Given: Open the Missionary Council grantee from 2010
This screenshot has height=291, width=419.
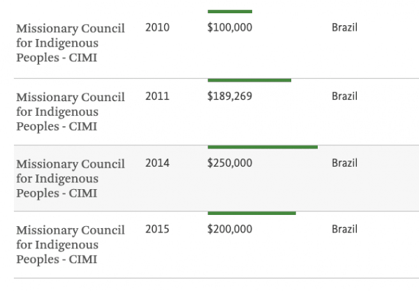Looking at the screenshot, I should pyautogui.click(x=70, y=43).
